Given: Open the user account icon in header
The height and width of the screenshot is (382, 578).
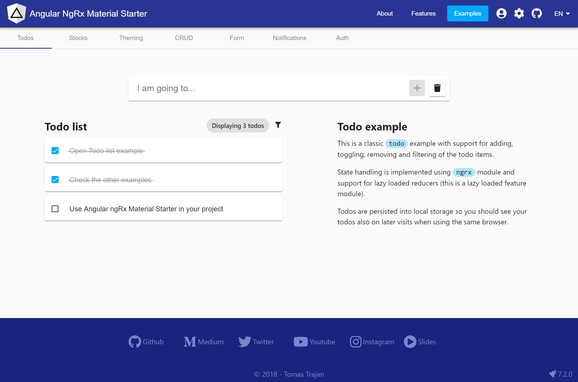Looking at the screenshot, I should click(501, 13).
